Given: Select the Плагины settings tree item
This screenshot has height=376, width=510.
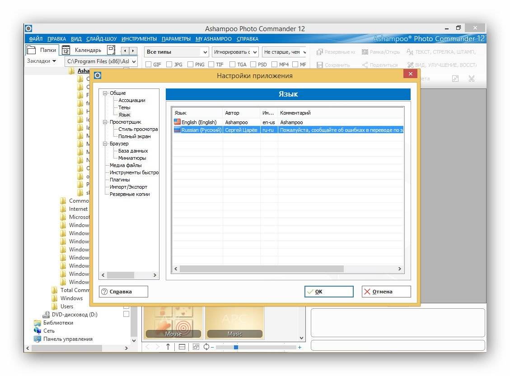Looking at the screenshot, I should pos(120,180).
